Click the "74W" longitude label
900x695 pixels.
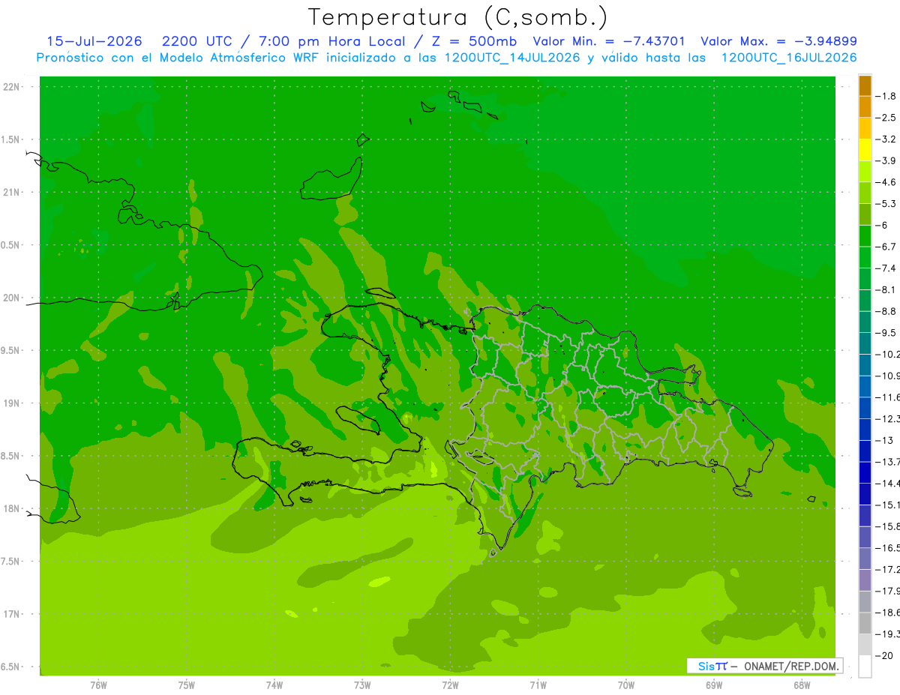point(274,685)
